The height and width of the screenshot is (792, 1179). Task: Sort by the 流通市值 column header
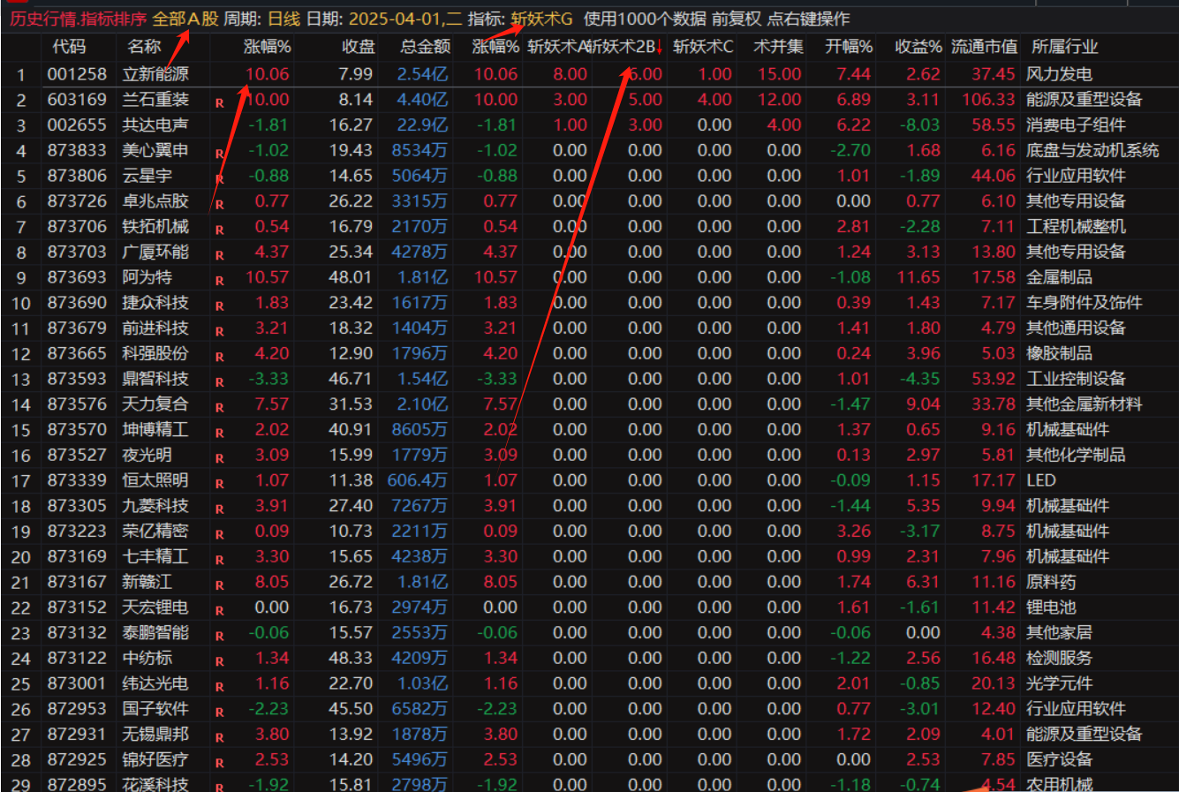click(984, 47)
